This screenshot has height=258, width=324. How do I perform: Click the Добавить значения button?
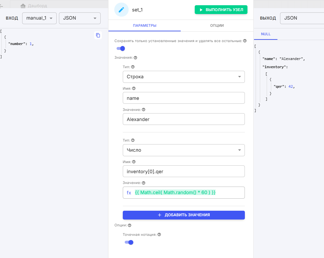pos(183,215)
